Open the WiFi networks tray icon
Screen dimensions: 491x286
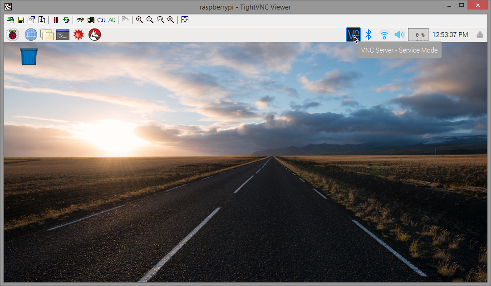pos(384,35)
